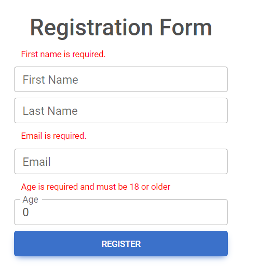
Task: Click the white REGISTER label text
Action: [x=121, y=244]
